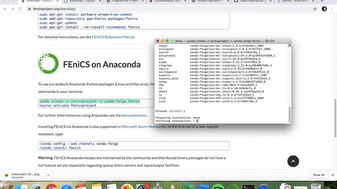The width and height of the screenshot is (337, 189).
Task: Click the Anaconda pkg file icon in downloads bar
Action: click(6, 175)
